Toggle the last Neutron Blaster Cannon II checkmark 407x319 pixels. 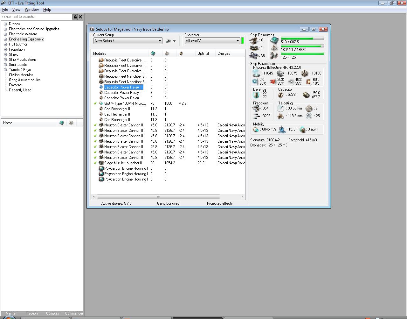[95, 158]
